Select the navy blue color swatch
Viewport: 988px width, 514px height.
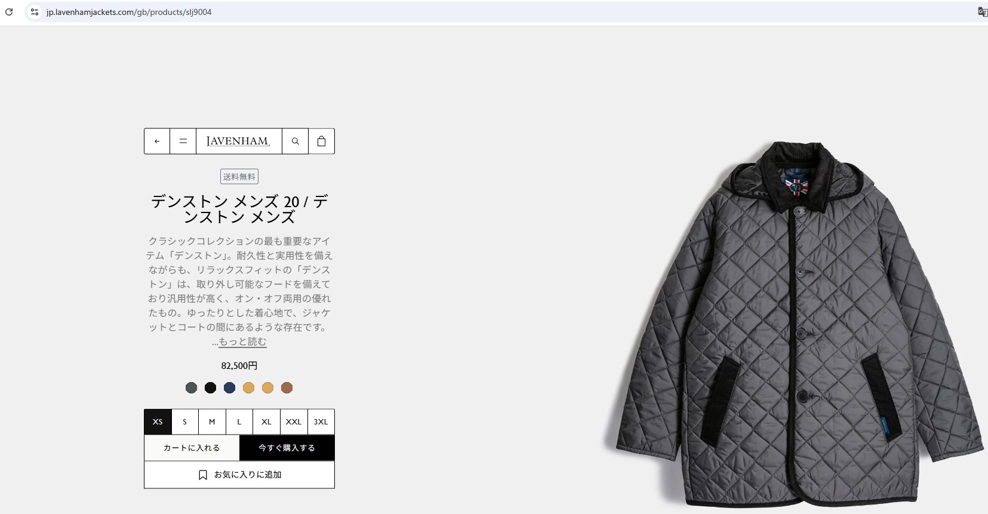(229, 388)
